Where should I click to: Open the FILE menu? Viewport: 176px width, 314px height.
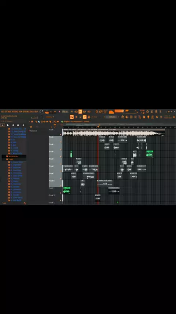tap(2, 111)
